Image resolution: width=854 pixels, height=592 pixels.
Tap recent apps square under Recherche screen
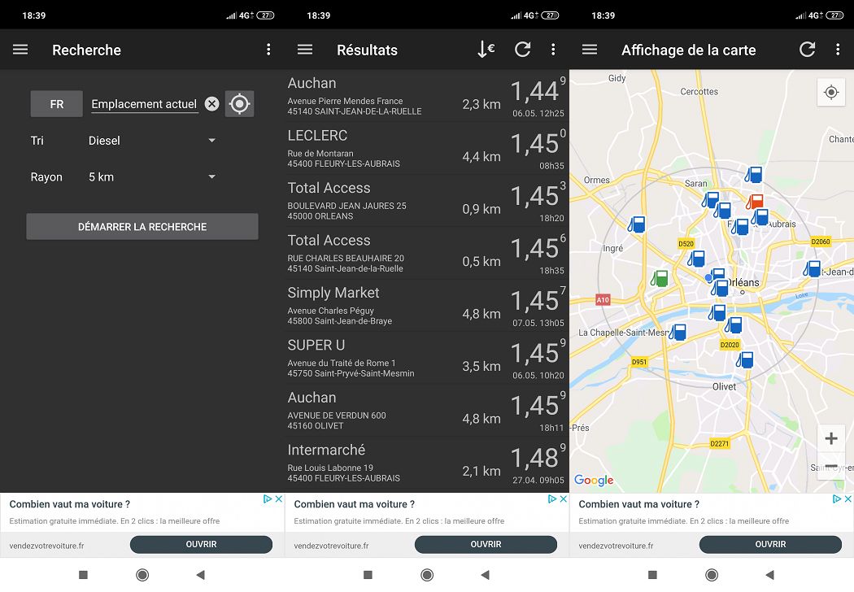[x=83, y=575]
